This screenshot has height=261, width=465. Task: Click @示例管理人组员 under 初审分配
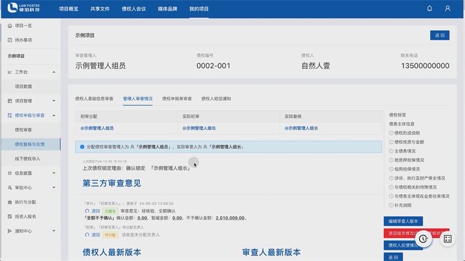click(97, 129)
